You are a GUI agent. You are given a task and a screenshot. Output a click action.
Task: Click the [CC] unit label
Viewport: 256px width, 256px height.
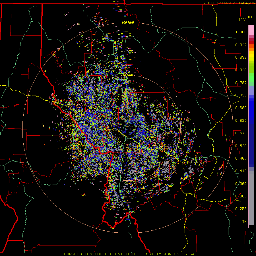(x=243, y=20)
